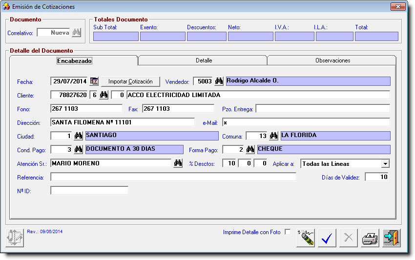
Task: Expand the Aplicar a dropdown
Action: point(385,164)
